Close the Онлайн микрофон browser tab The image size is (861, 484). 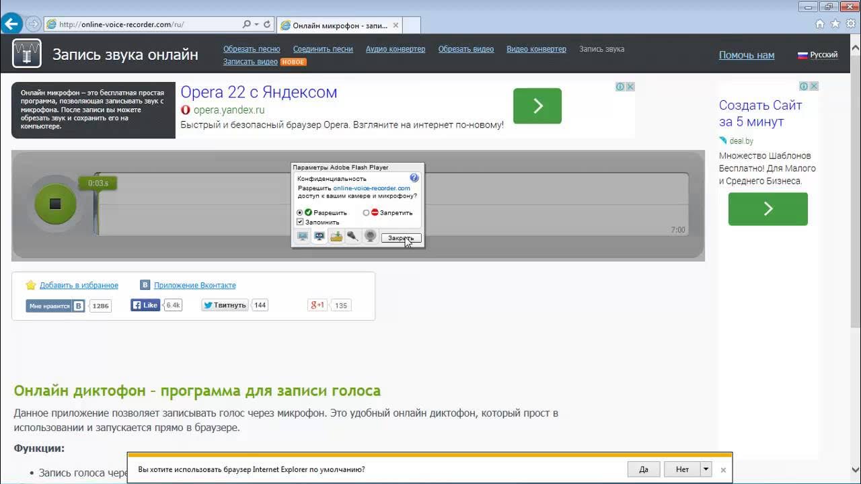(x=396, y=26)
